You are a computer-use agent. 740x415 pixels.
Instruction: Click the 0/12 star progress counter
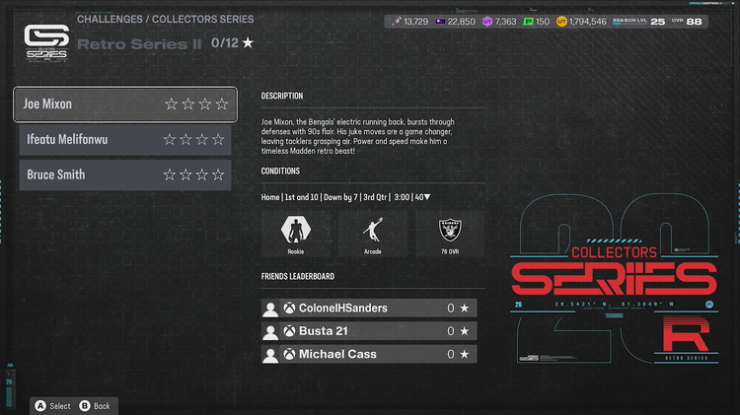click(233, 43)
